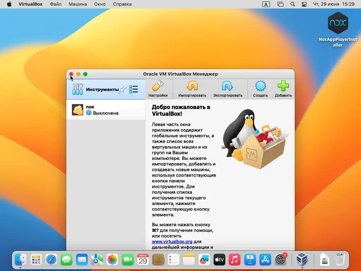361x271 pixels.
Task: Open Safari from Dock
Action: (51, 260)
